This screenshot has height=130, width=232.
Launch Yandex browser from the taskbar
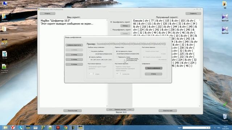13,127
